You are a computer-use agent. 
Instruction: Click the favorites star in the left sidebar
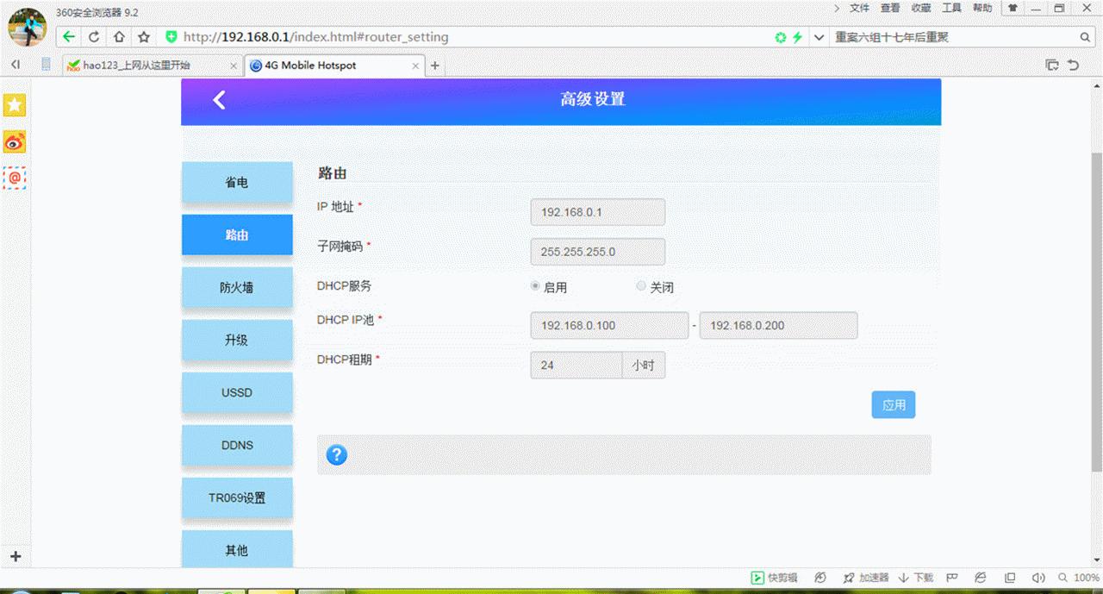click(14, 104)
